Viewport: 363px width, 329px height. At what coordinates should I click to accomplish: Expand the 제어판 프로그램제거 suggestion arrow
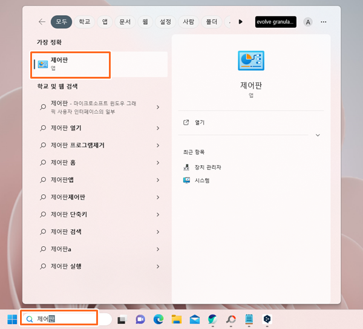pos(158,145)
